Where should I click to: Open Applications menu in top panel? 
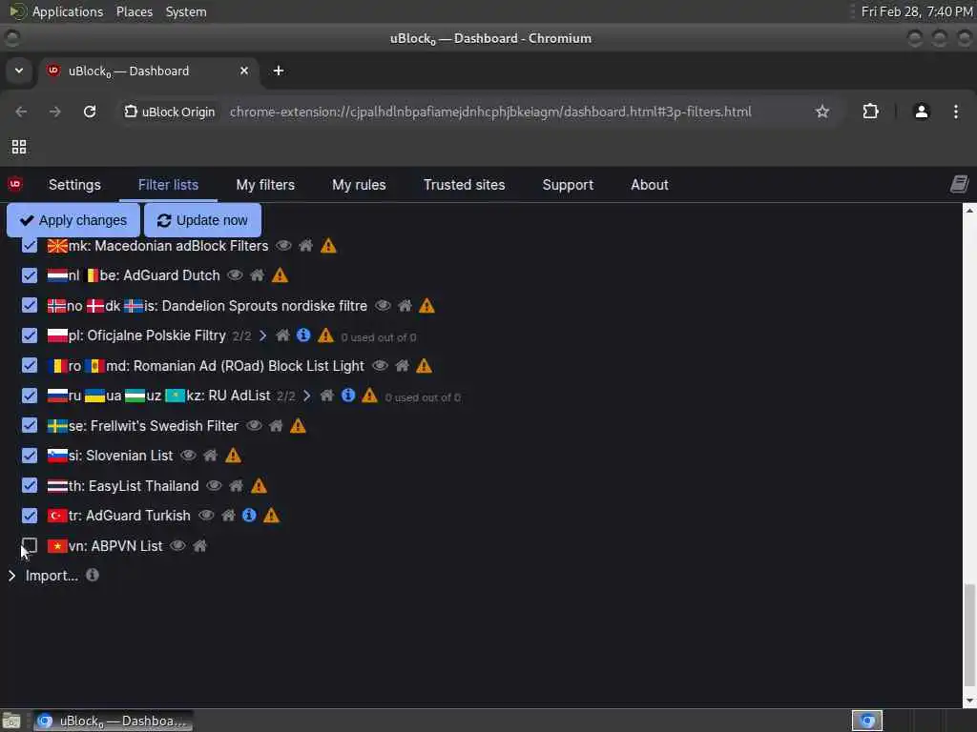coord(68,11)
